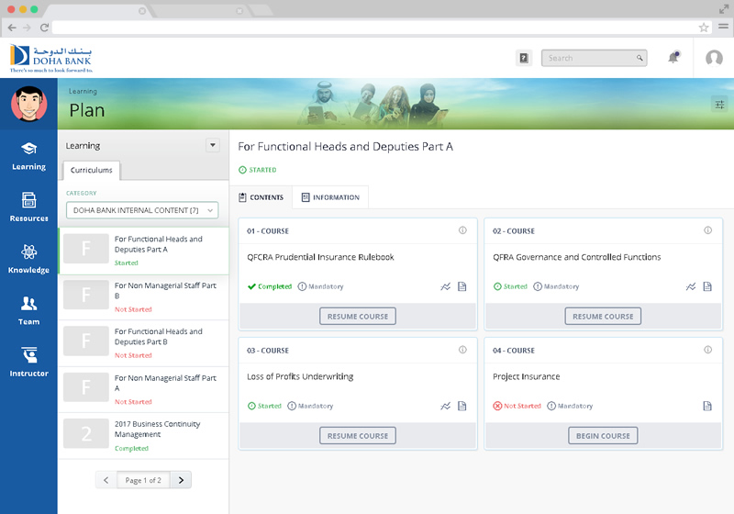Open the profile account icon

click(x=714, y=58)
